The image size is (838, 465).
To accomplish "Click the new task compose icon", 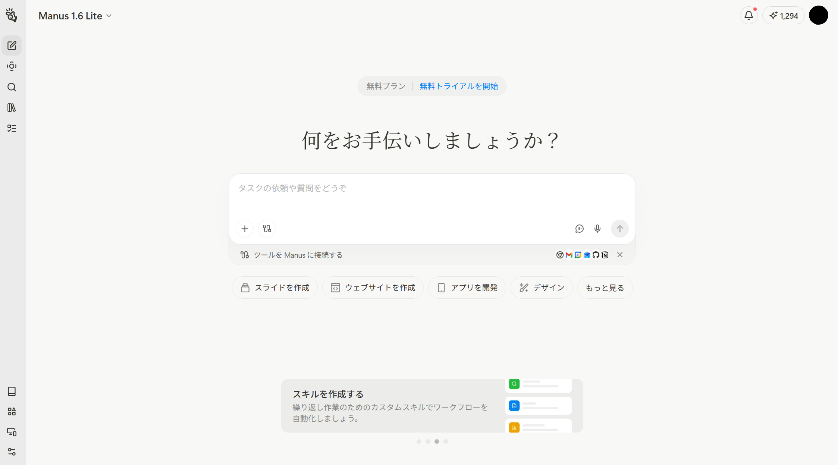I will pos(12,45).
